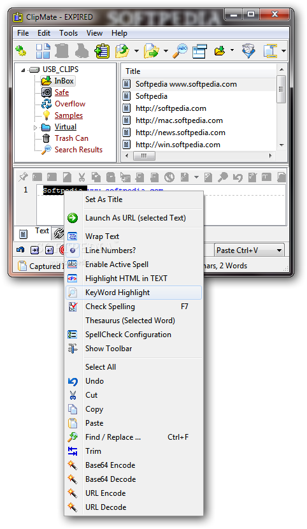The width and height of the screenshot is (307, 529).
Task: Click the funnel filter toolbar icon
Action: (248, 51)
